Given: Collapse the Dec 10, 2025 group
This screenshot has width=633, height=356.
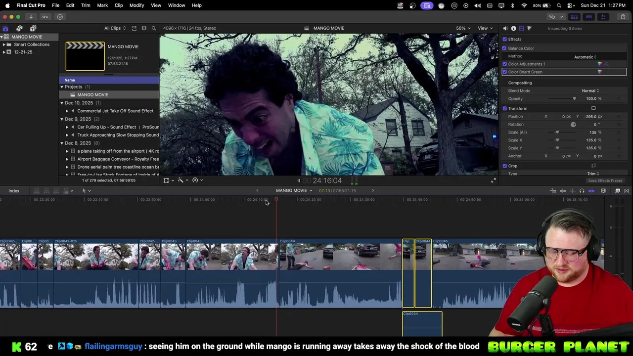Looking at the screenshot, I should coord(62,103).
